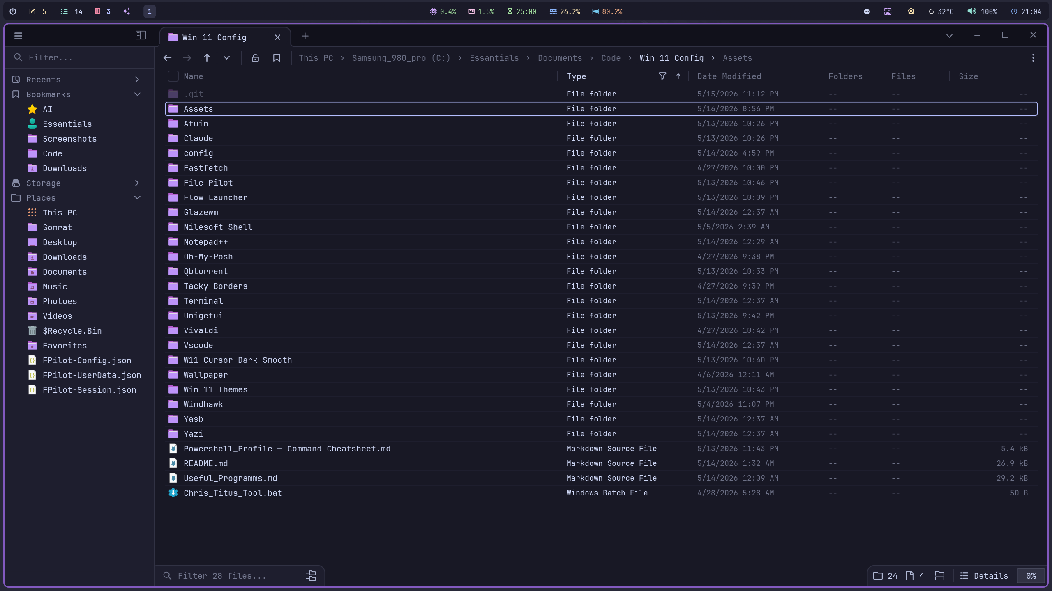Switch view mode via Details button
The height and width of the screenshot is (591, 1052).
[984, 576]
